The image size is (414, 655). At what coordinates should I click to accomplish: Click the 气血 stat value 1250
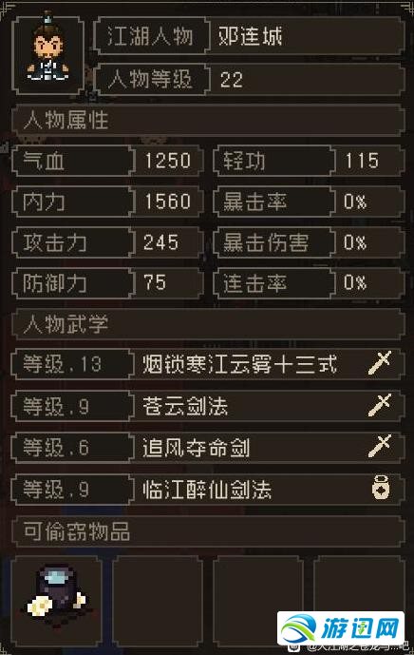[x=168, y=161]
